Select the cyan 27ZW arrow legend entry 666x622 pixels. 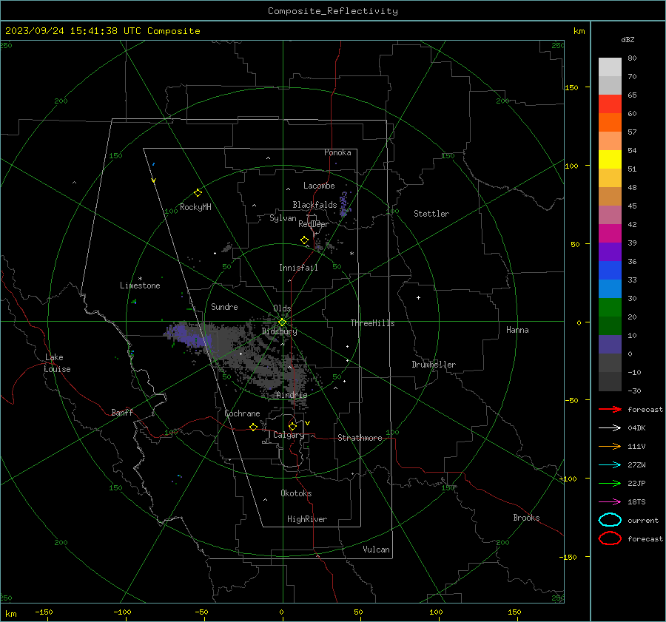point(610,465)
